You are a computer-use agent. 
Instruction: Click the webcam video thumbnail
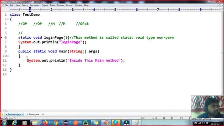(208, 107)
